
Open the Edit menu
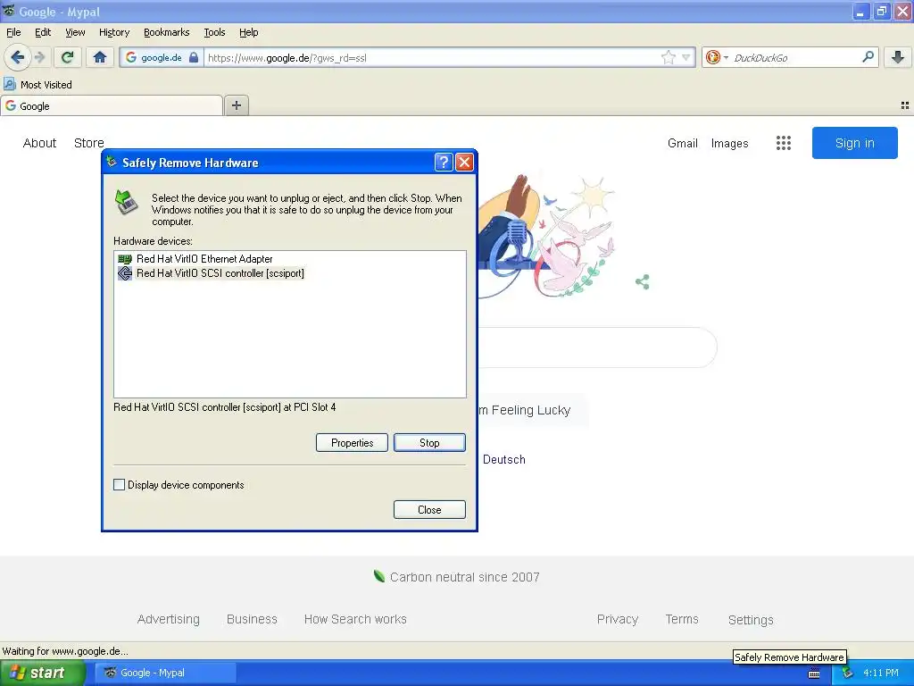pyautogui.click(x=43, y=32)
